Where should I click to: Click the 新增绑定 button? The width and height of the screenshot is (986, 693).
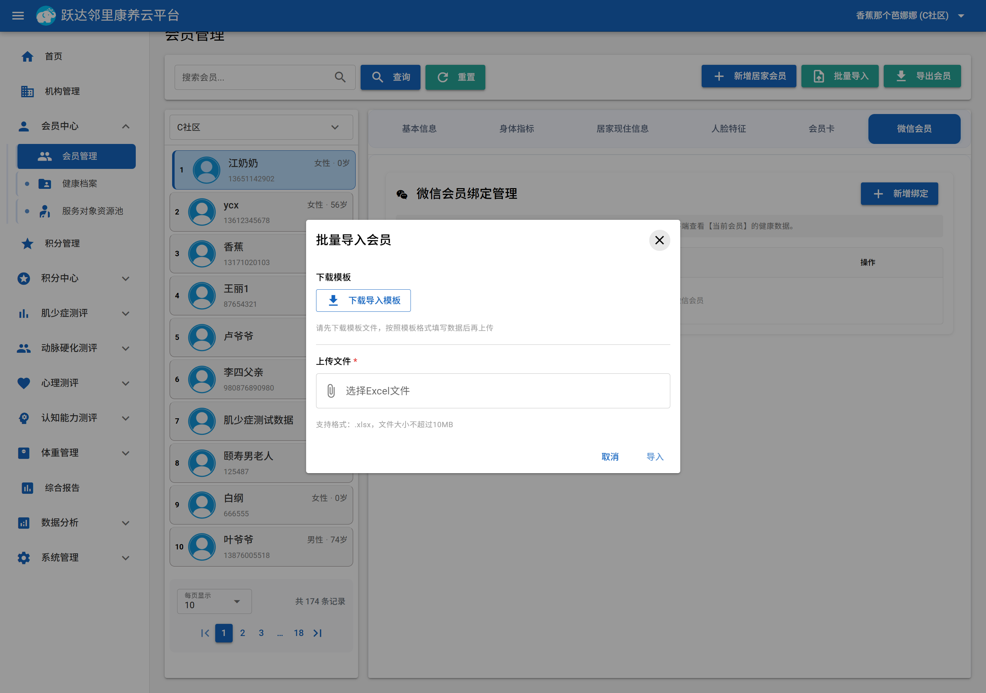(899, 193)
